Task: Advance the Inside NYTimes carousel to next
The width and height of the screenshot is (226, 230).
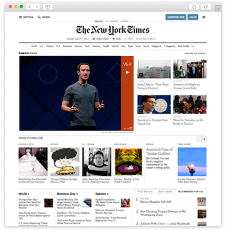Action: coord(204,139)
